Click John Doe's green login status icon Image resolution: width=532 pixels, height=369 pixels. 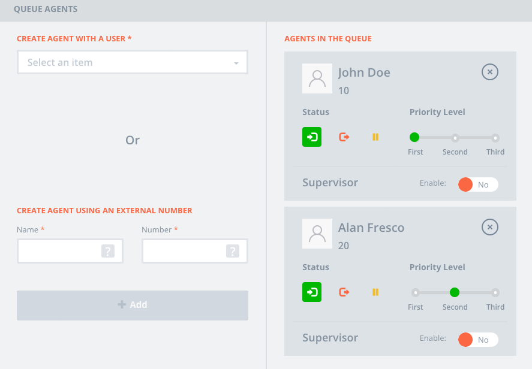coord(312,137)
